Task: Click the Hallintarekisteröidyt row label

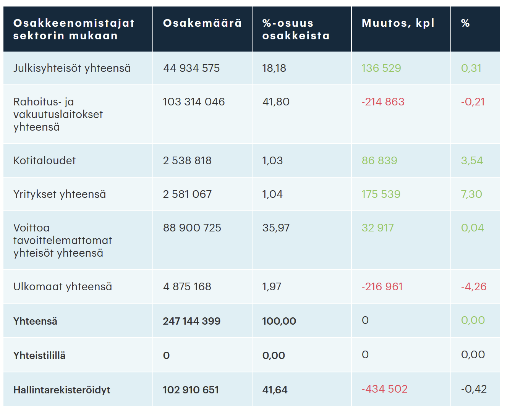Action: 62,390
